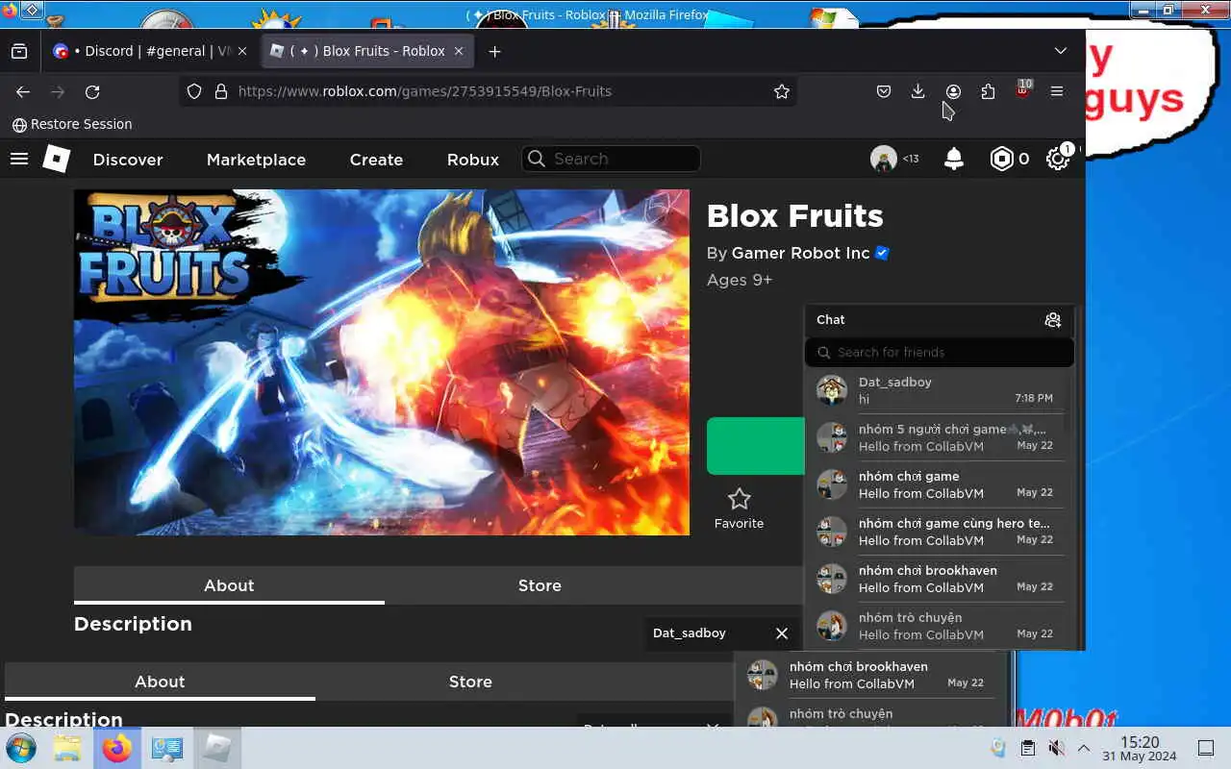Open profile via the Roblox avatar picture
Image resolution: width=1231 pixels, height=769 pixels.
884,159
